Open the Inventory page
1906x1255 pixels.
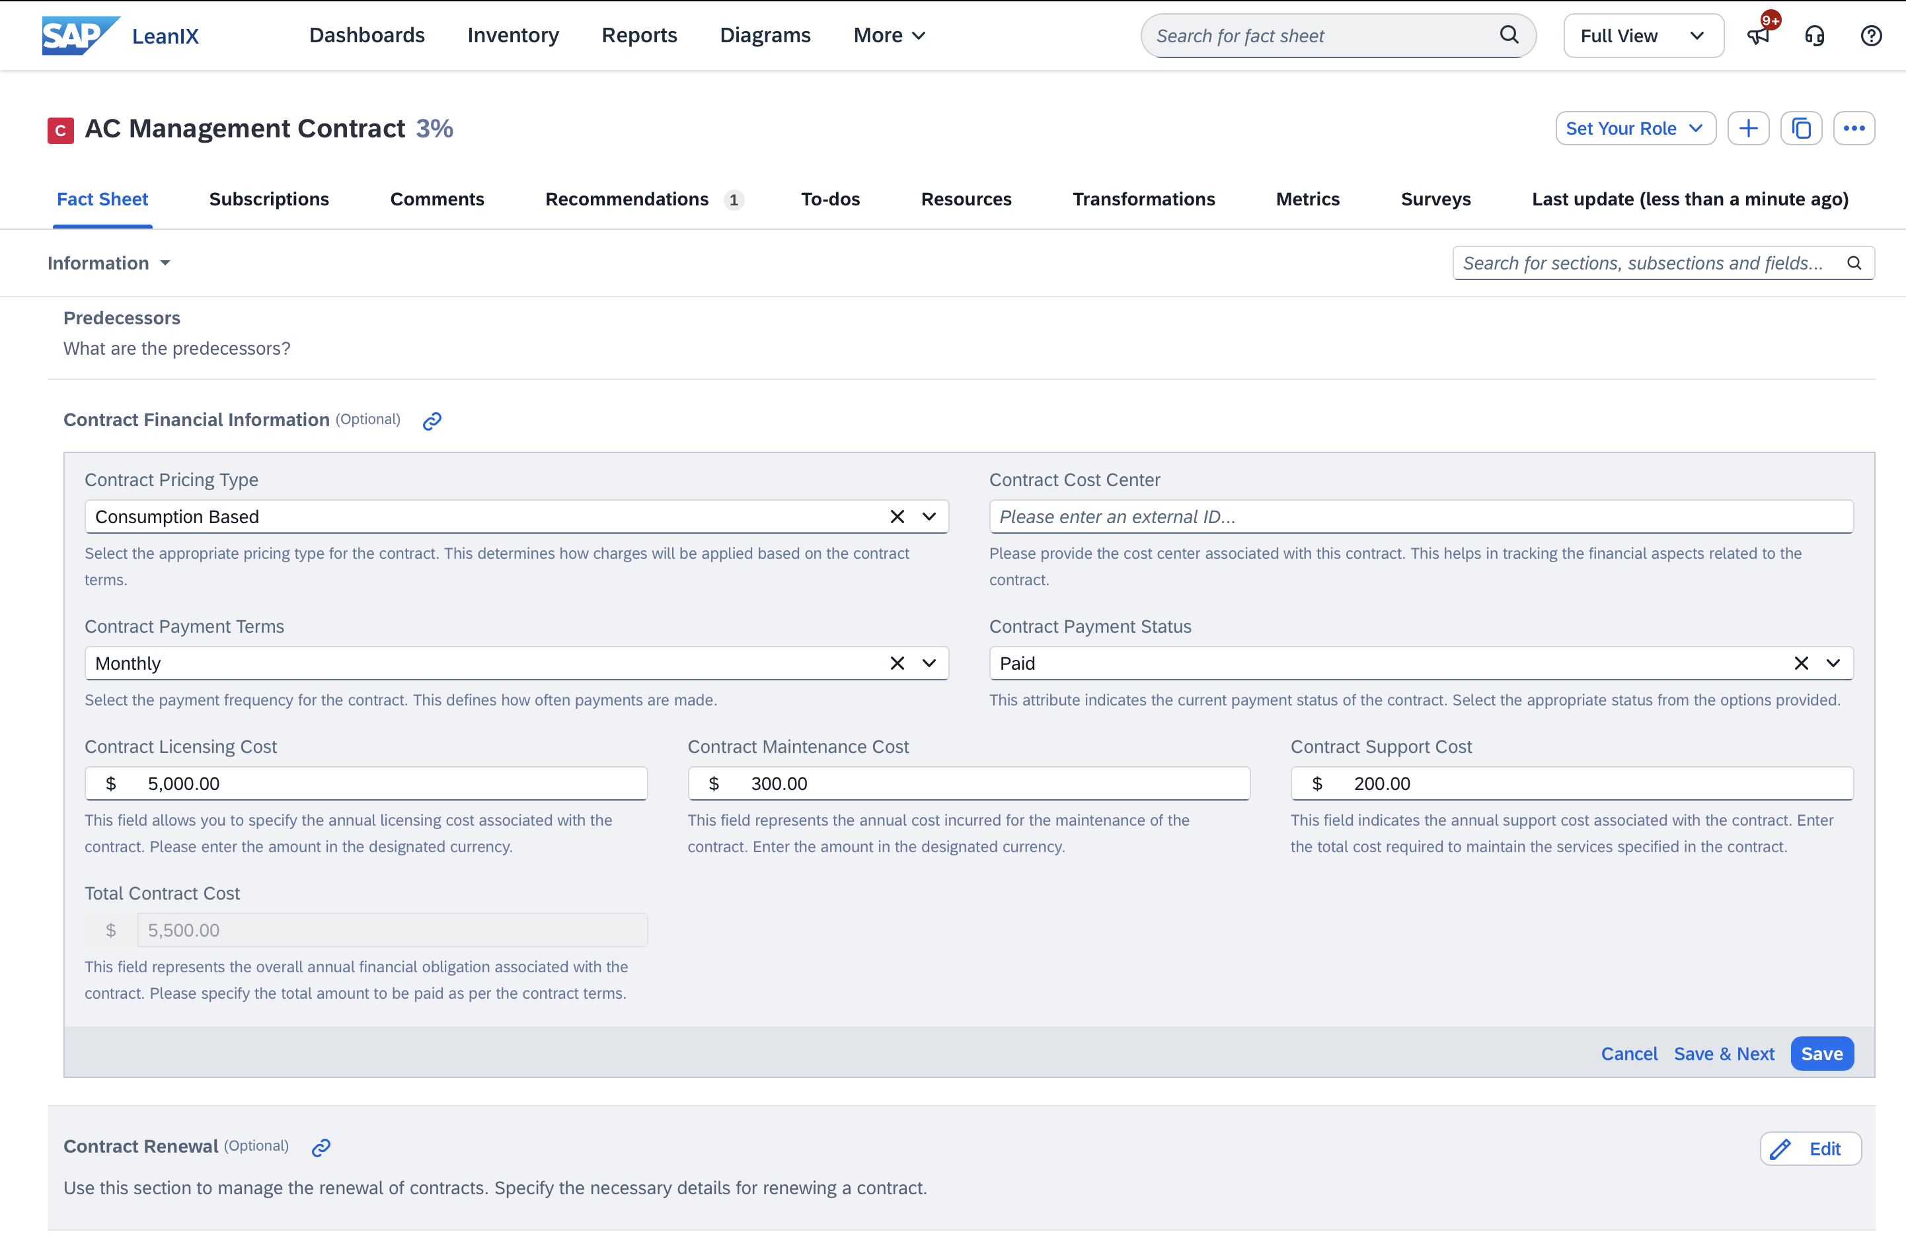[514, 35]
